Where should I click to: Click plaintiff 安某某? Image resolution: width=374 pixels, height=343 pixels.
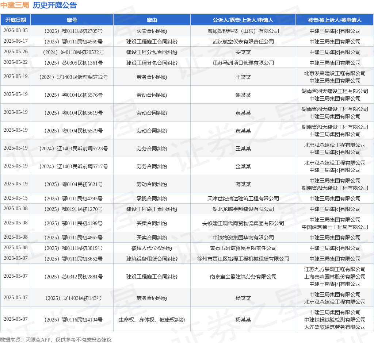[243, 52]
